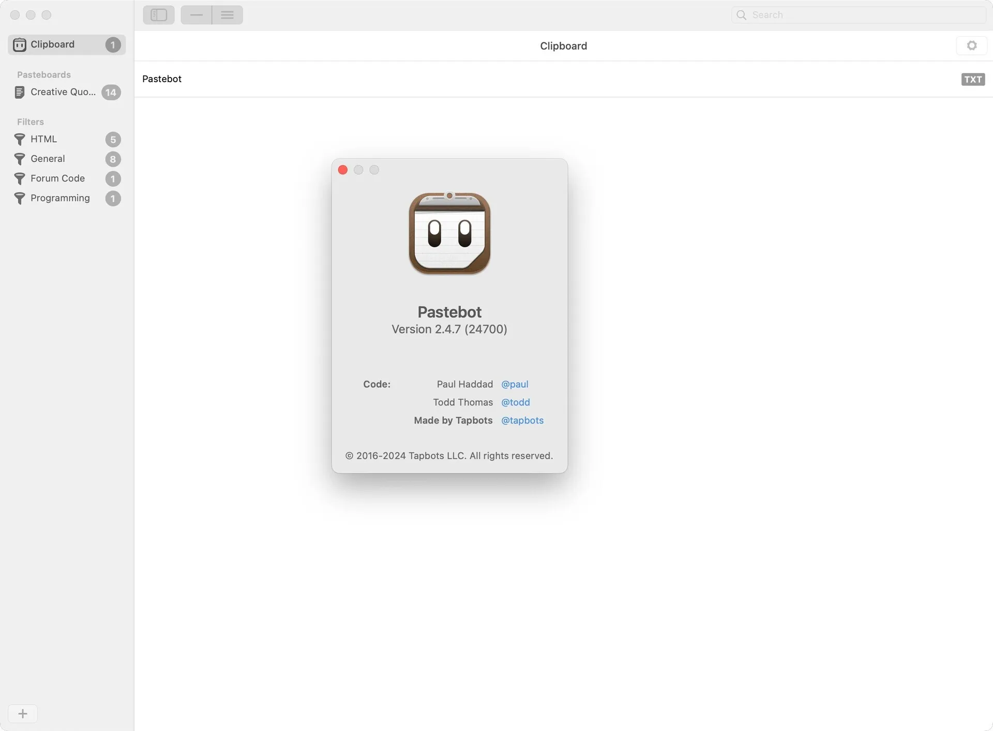
Task: Click the TXT badge on Pastebot clipping
Action: point(973,79)
